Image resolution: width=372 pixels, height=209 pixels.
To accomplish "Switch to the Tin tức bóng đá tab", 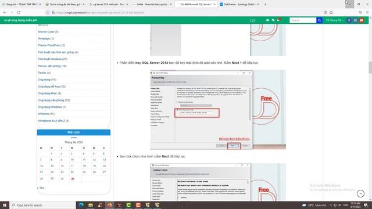I will [65, 4].
